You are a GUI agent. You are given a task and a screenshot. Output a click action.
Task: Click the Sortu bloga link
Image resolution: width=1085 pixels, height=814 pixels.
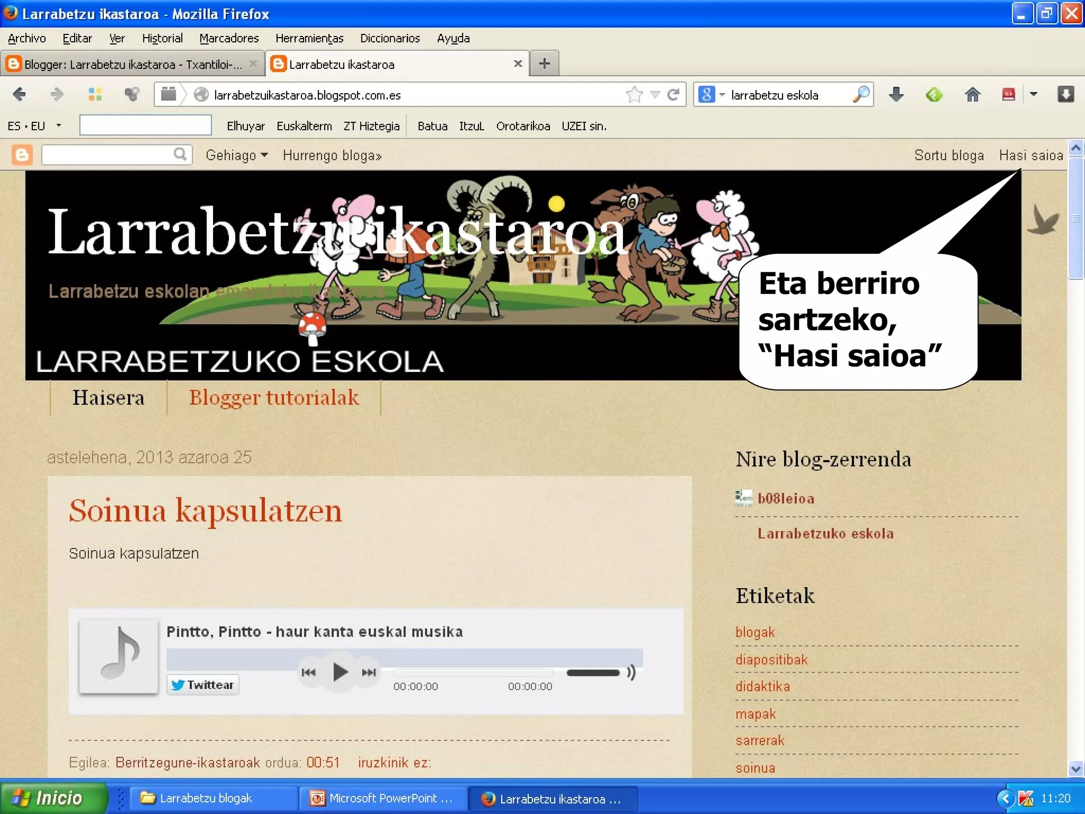[x=949, y=155]
